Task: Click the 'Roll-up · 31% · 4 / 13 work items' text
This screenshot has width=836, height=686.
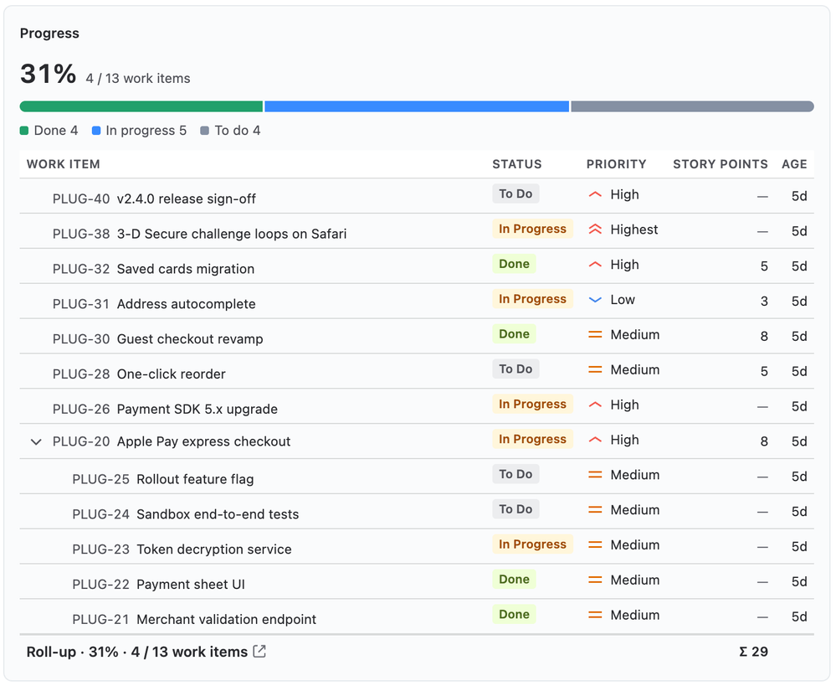Action: 137,652
